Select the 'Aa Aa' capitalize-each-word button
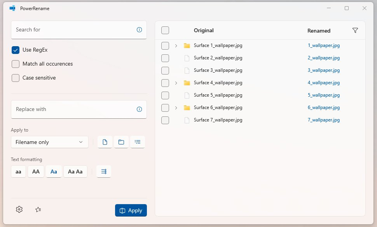377x227 pixels. [x=75, y=172]
